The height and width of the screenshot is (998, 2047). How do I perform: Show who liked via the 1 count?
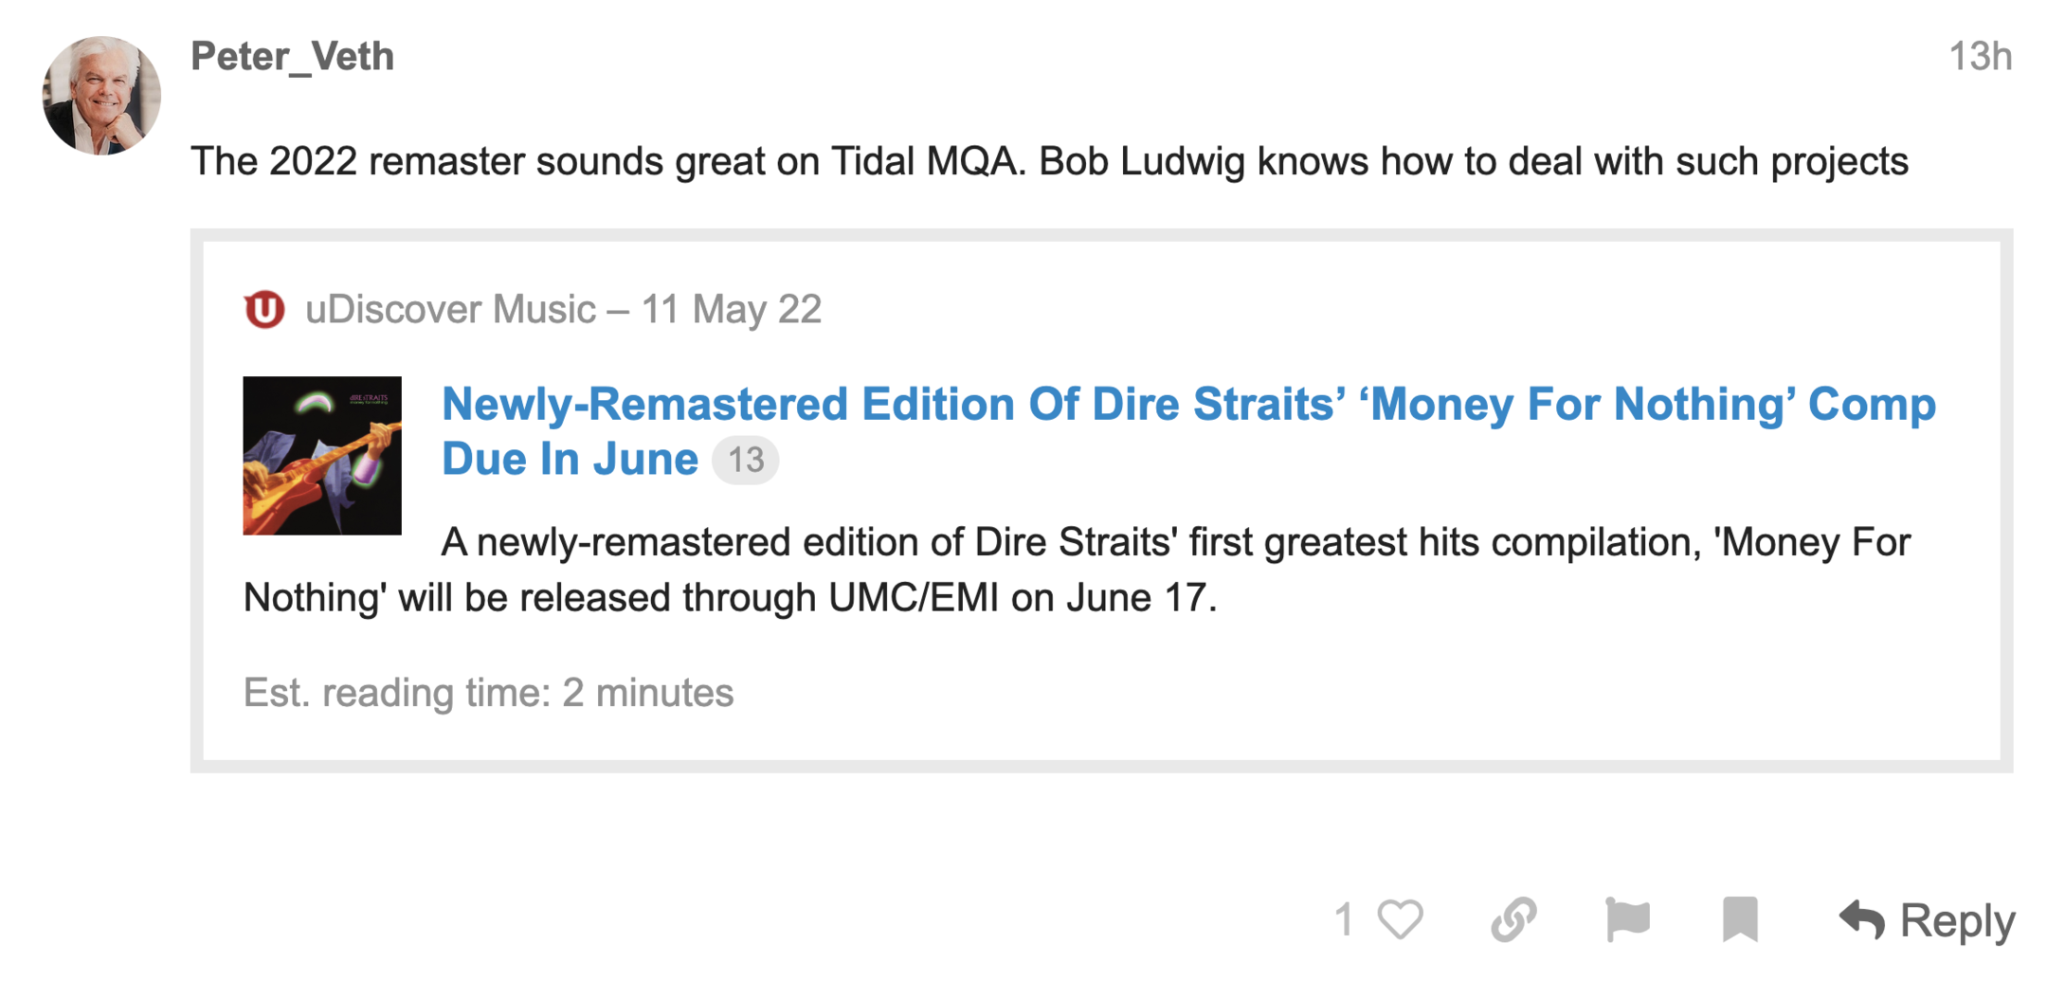pyautogui.click(x=1343, y=919)
